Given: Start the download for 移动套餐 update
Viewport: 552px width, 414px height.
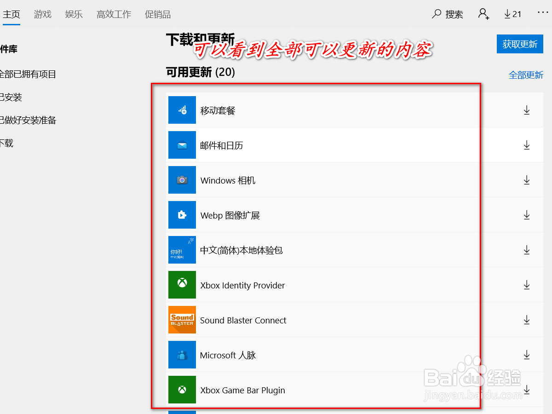Looking at the screenshot, I should tap(526, 110).
